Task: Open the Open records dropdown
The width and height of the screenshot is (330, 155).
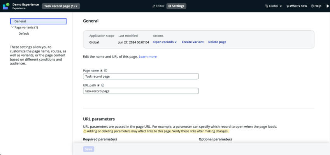Action: coord(165,42)
